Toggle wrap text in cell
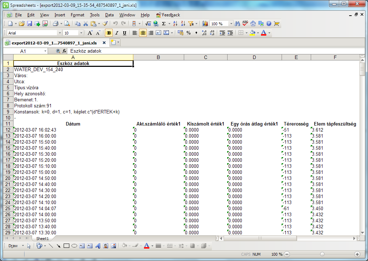The height and width of the screenshot is (261, 368). (159, 33)
